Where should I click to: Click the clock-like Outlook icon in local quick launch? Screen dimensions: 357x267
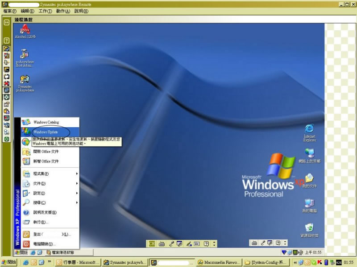click(34, 262)
